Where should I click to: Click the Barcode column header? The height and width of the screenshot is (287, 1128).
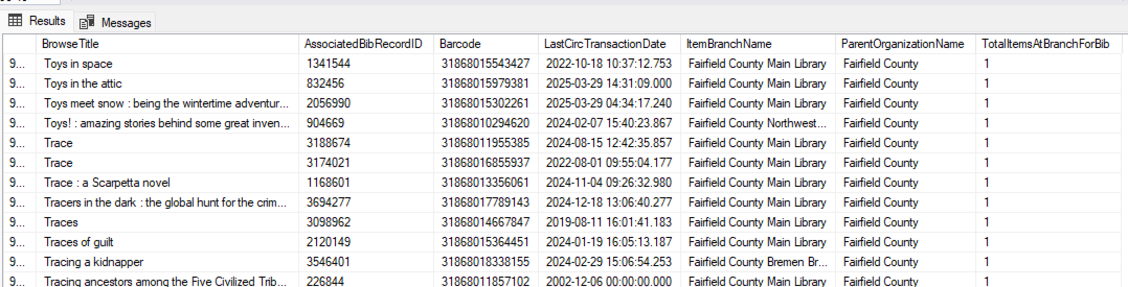click(x=486, y=44)
